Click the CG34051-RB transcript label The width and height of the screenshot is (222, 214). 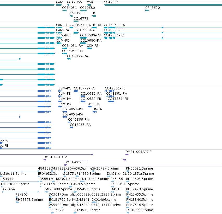pyautogui.click(x=72, y=51)
